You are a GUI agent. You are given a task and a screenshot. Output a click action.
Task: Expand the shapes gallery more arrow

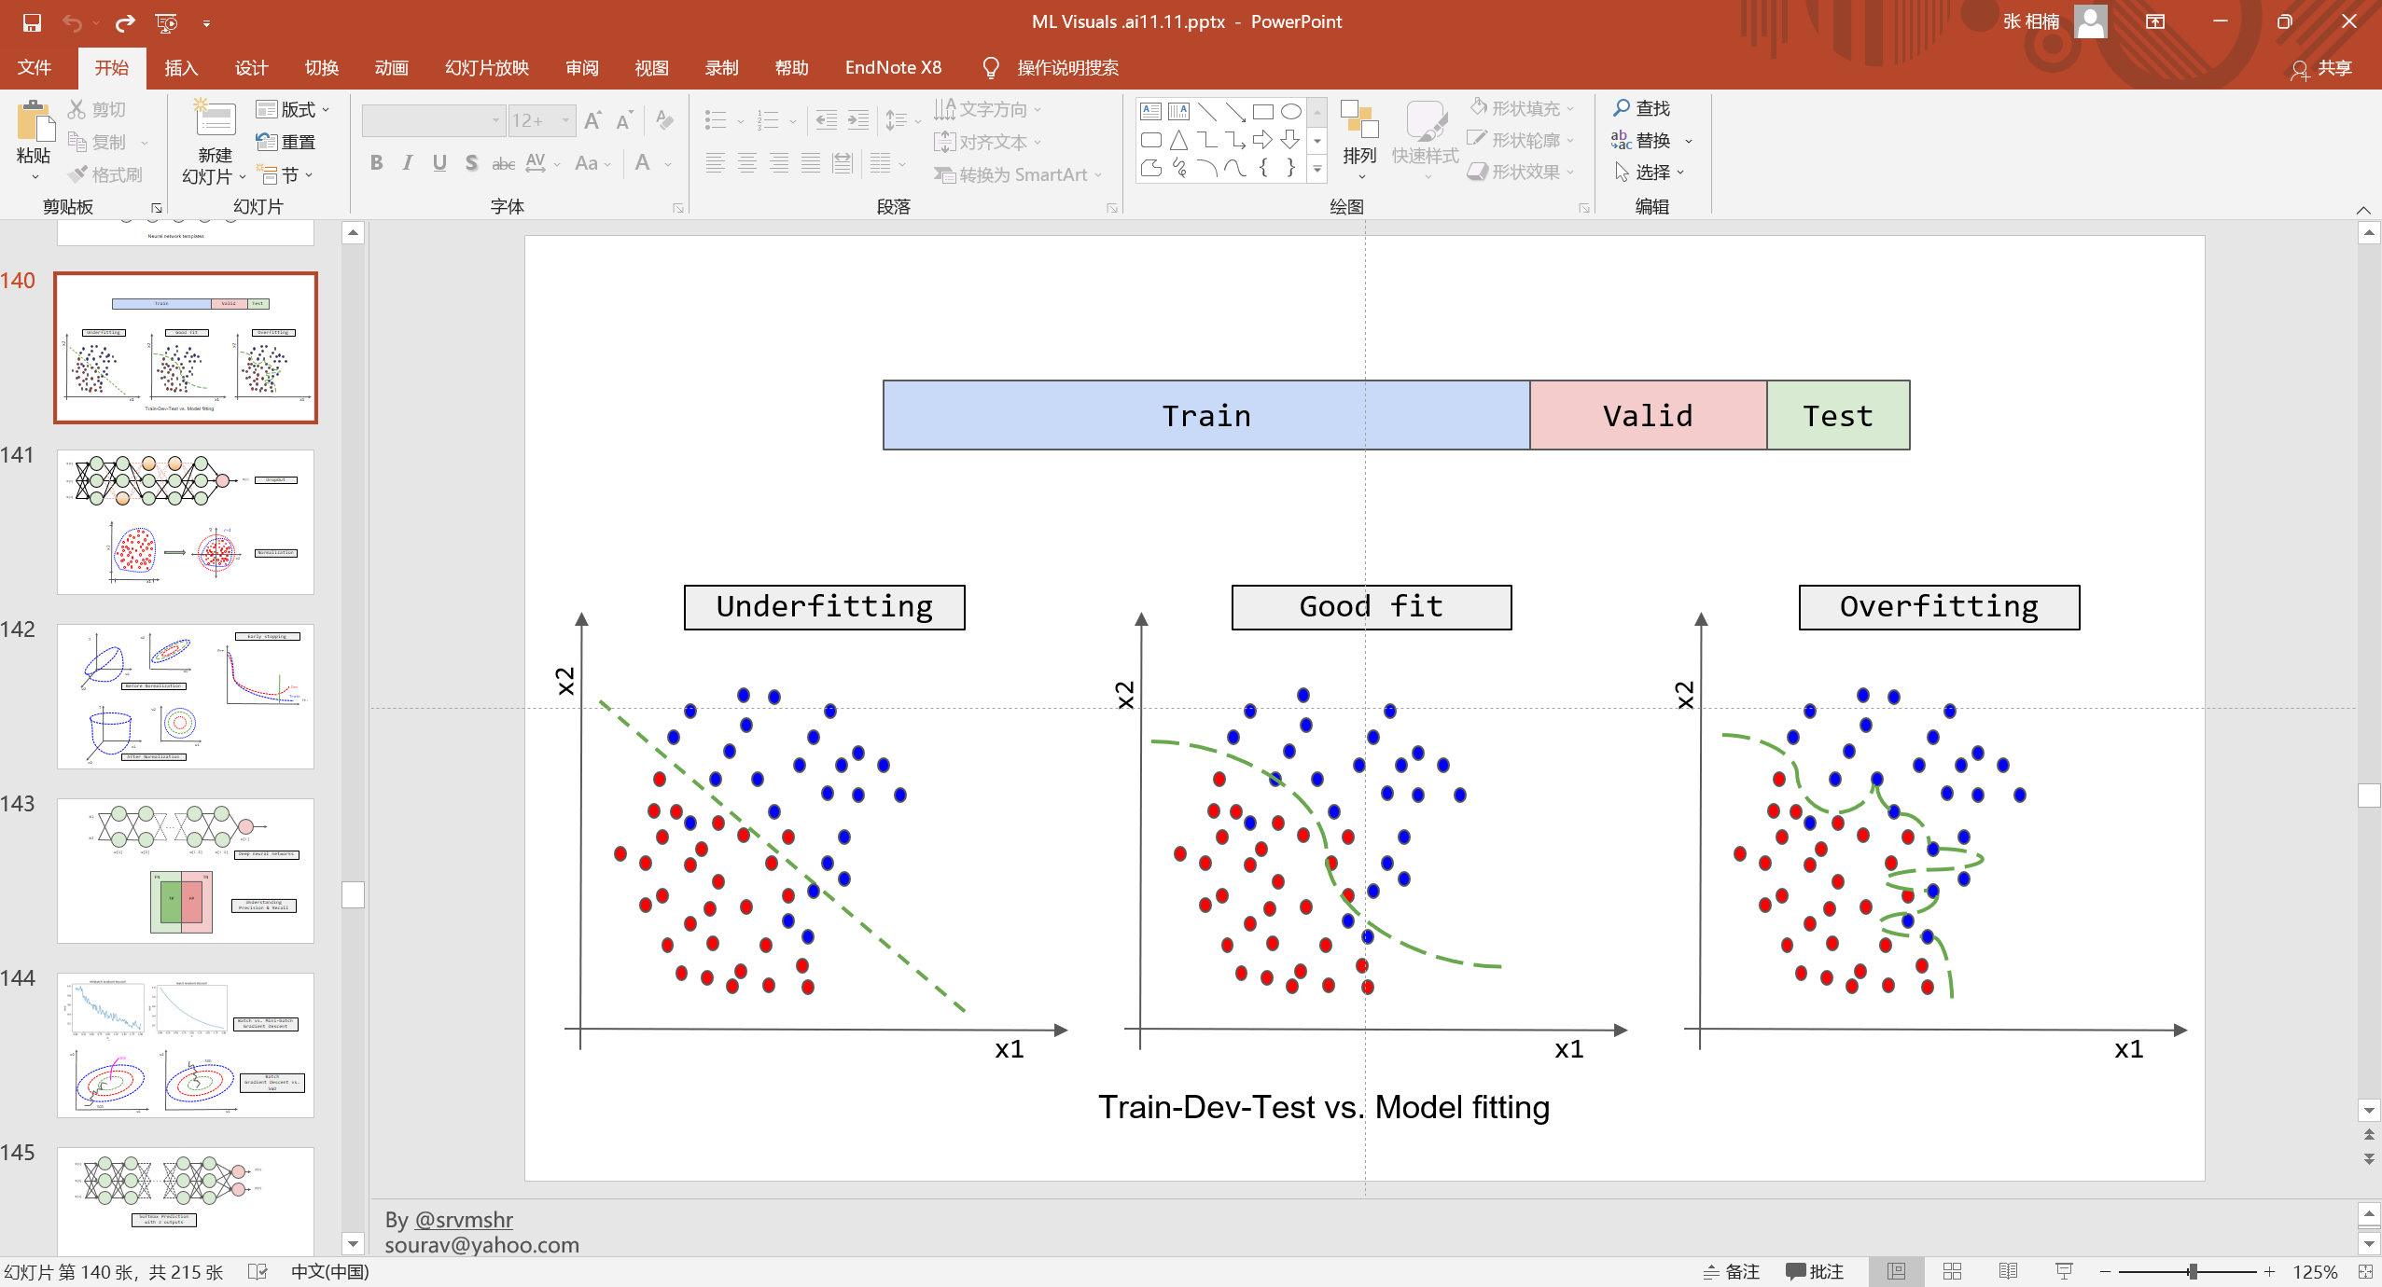[x=1317, y=170]
